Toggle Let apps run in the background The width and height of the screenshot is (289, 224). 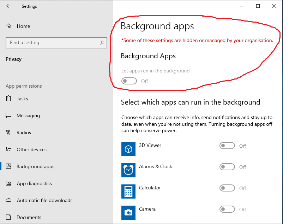(129, 81)
